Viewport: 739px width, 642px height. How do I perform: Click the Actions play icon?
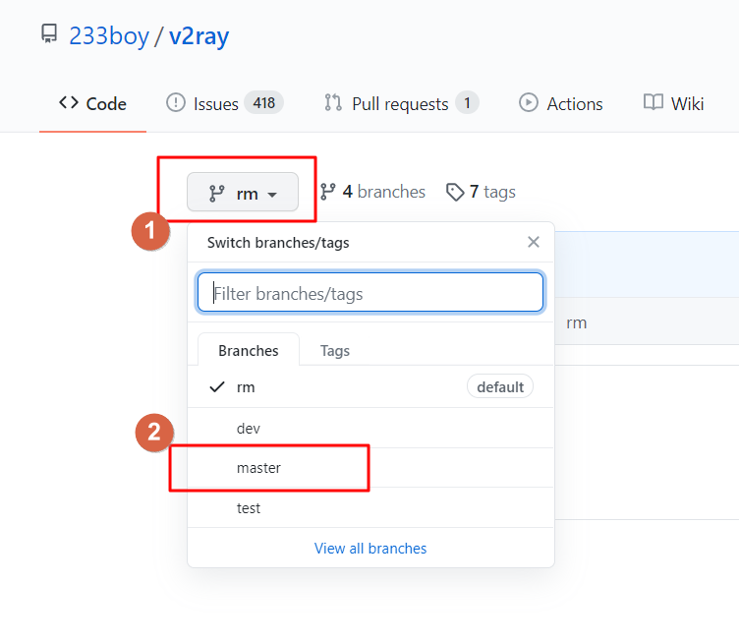click(x=529, y=102)
